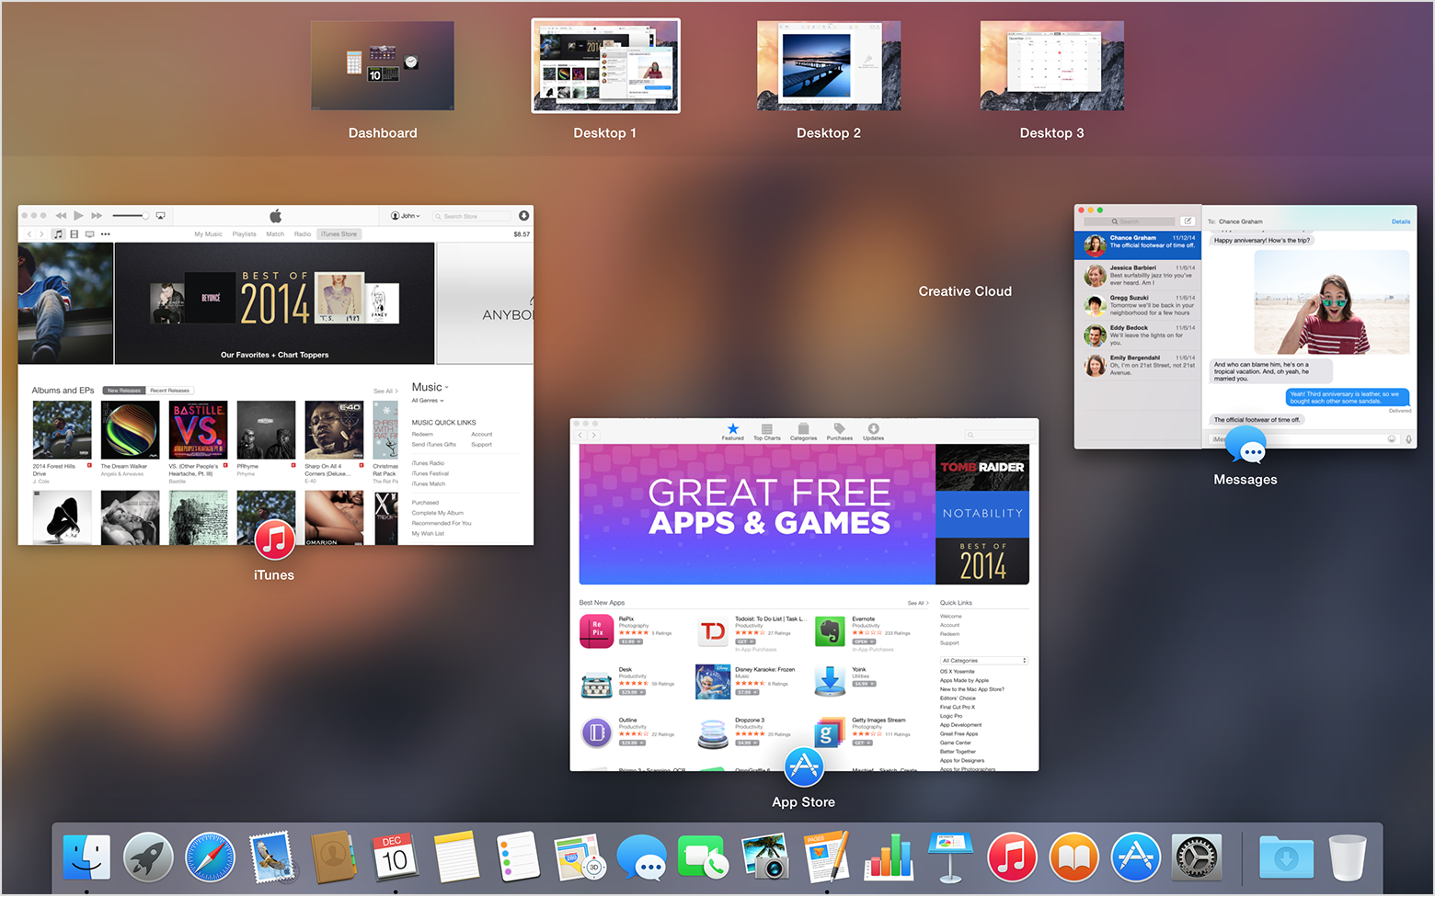Click Todoist app icon in App Store

click(x=713, y=631)
